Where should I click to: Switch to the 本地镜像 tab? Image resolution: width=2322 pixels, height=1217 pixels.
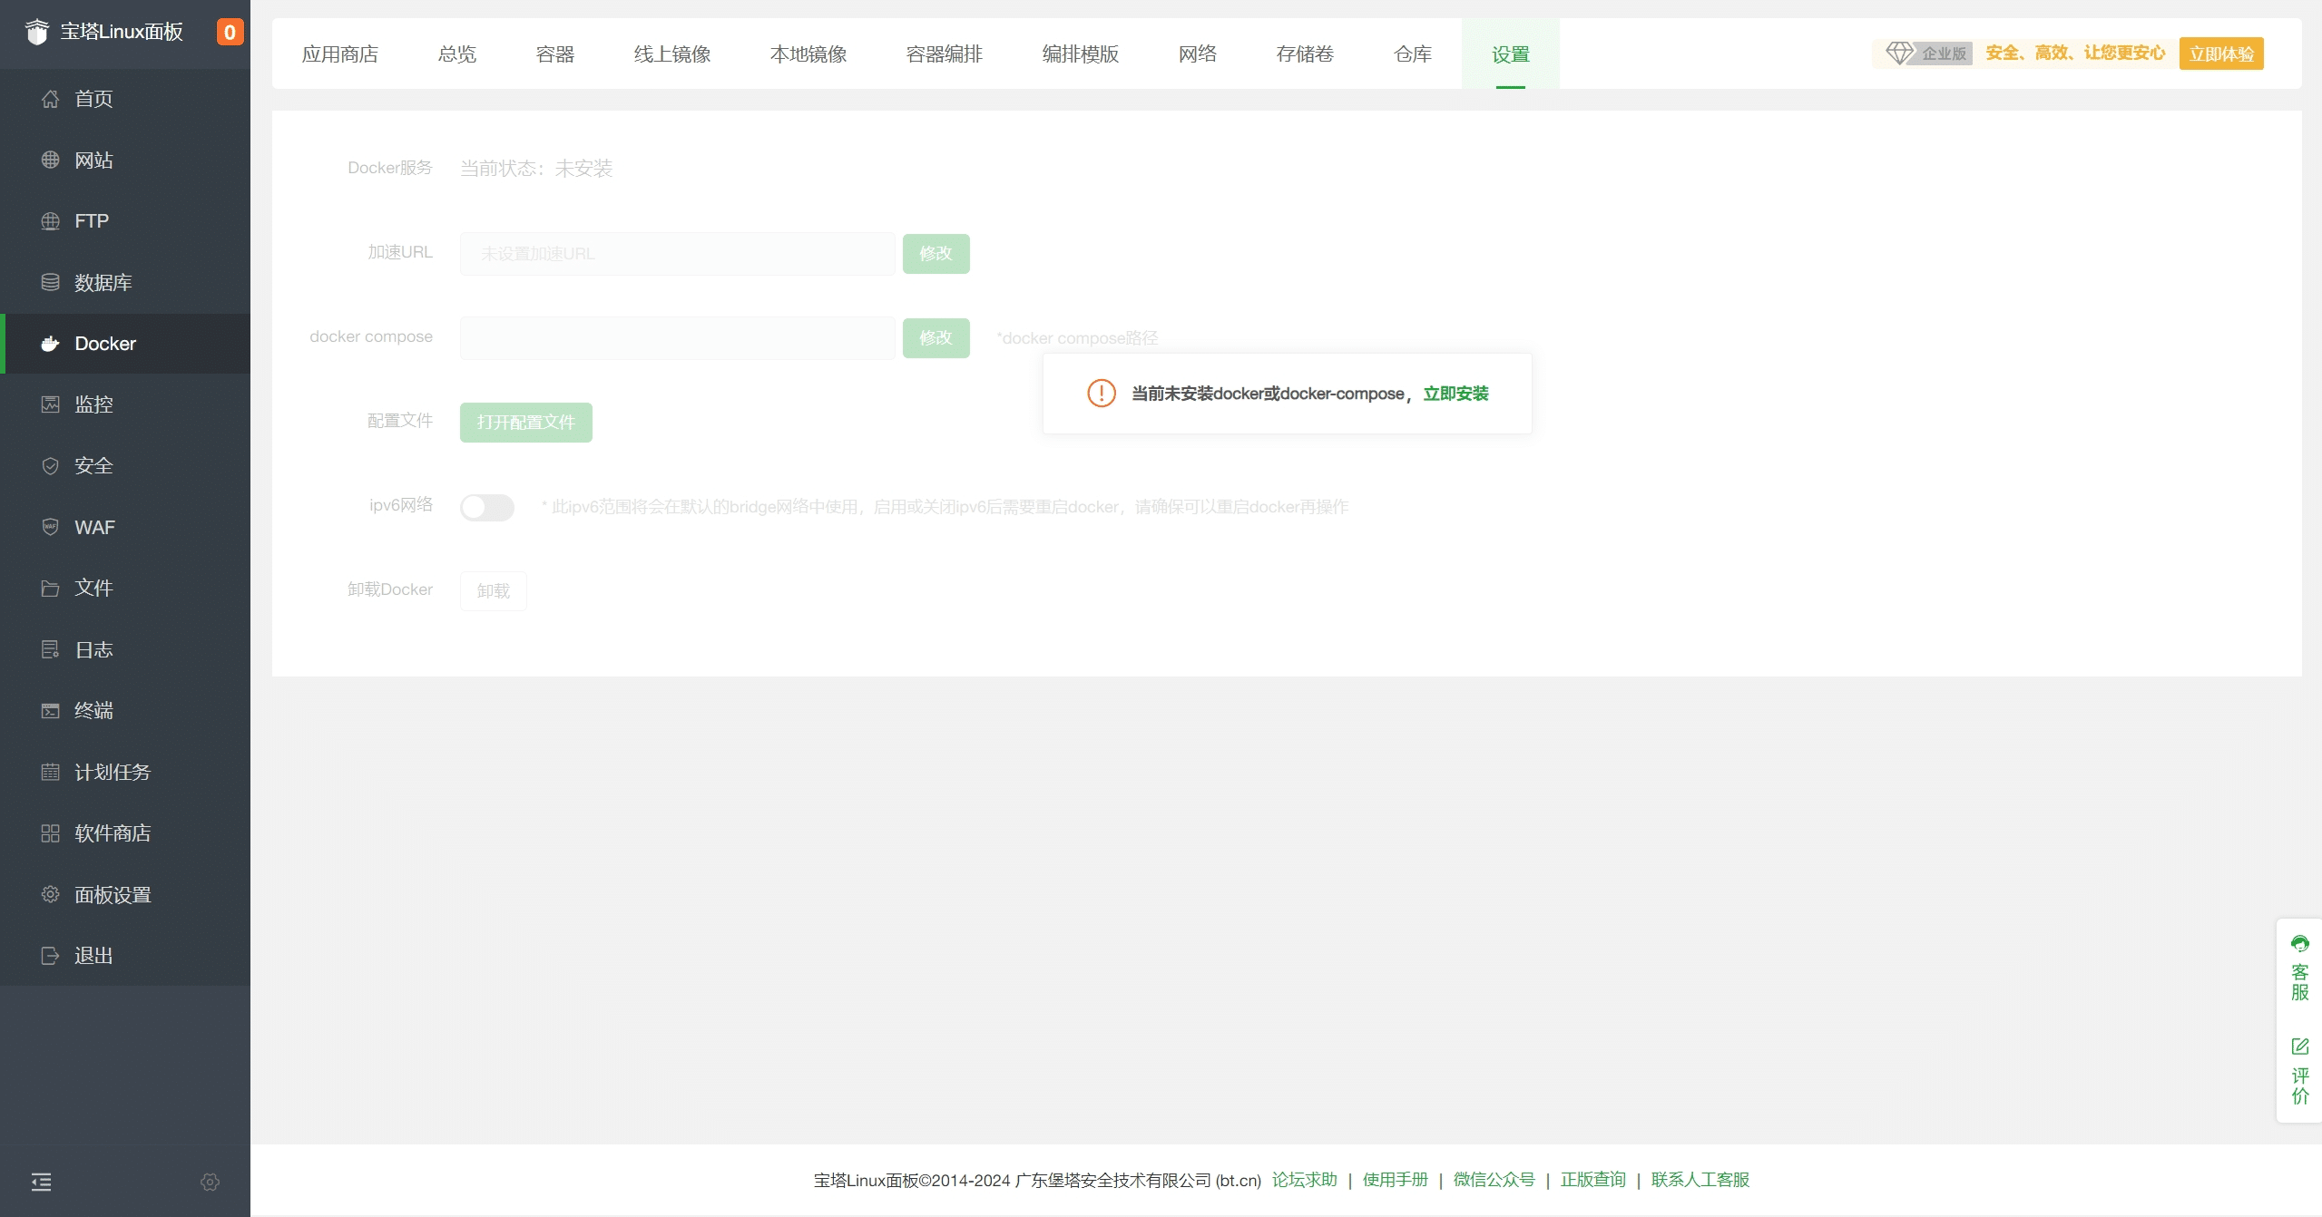point(807,54)
